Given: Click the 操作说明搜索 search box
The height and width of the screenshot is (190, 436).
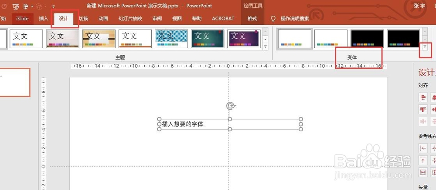Looking at the screenshot, I should click(x=295, y=19).
